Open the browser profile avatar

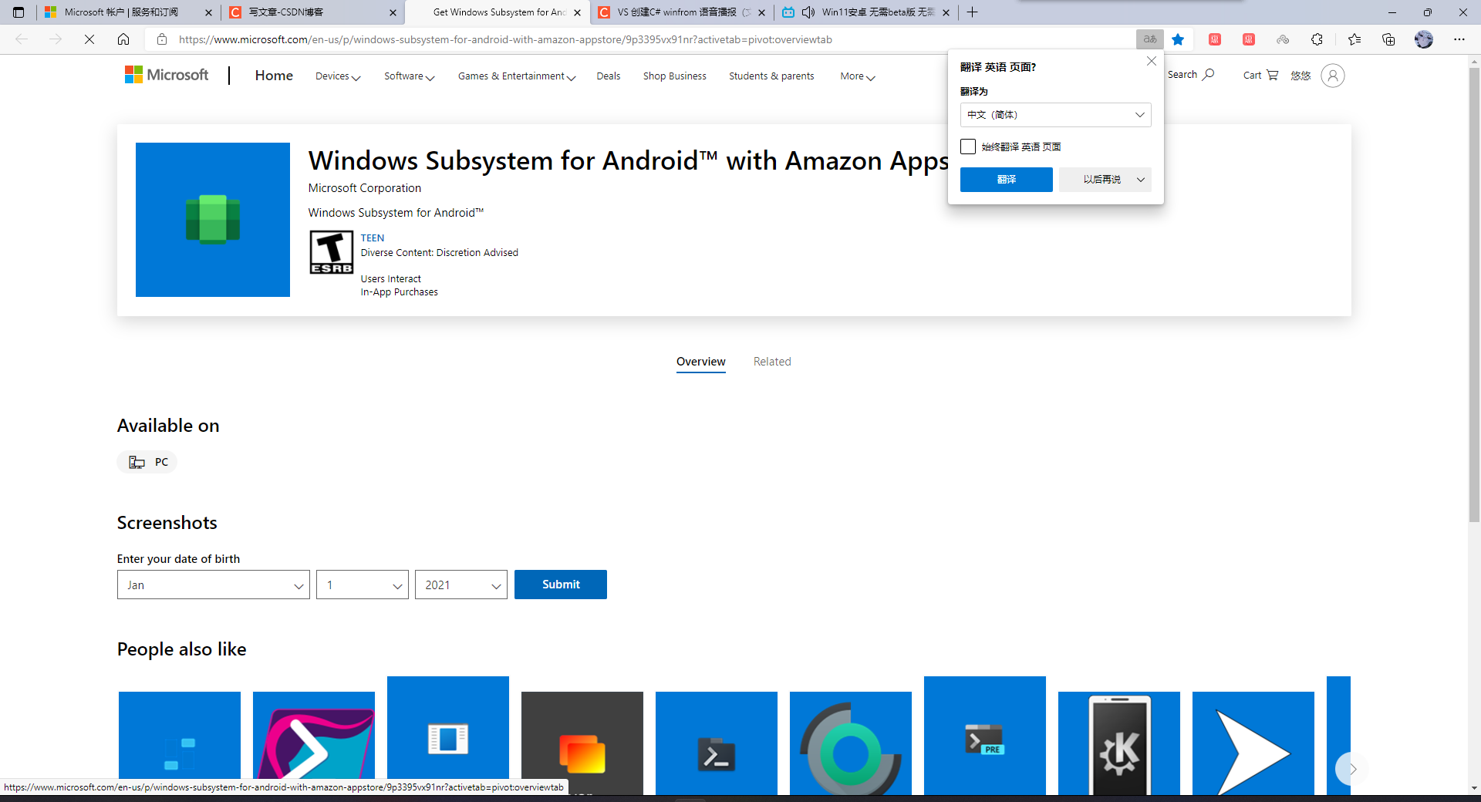(x=1424, y=39)
